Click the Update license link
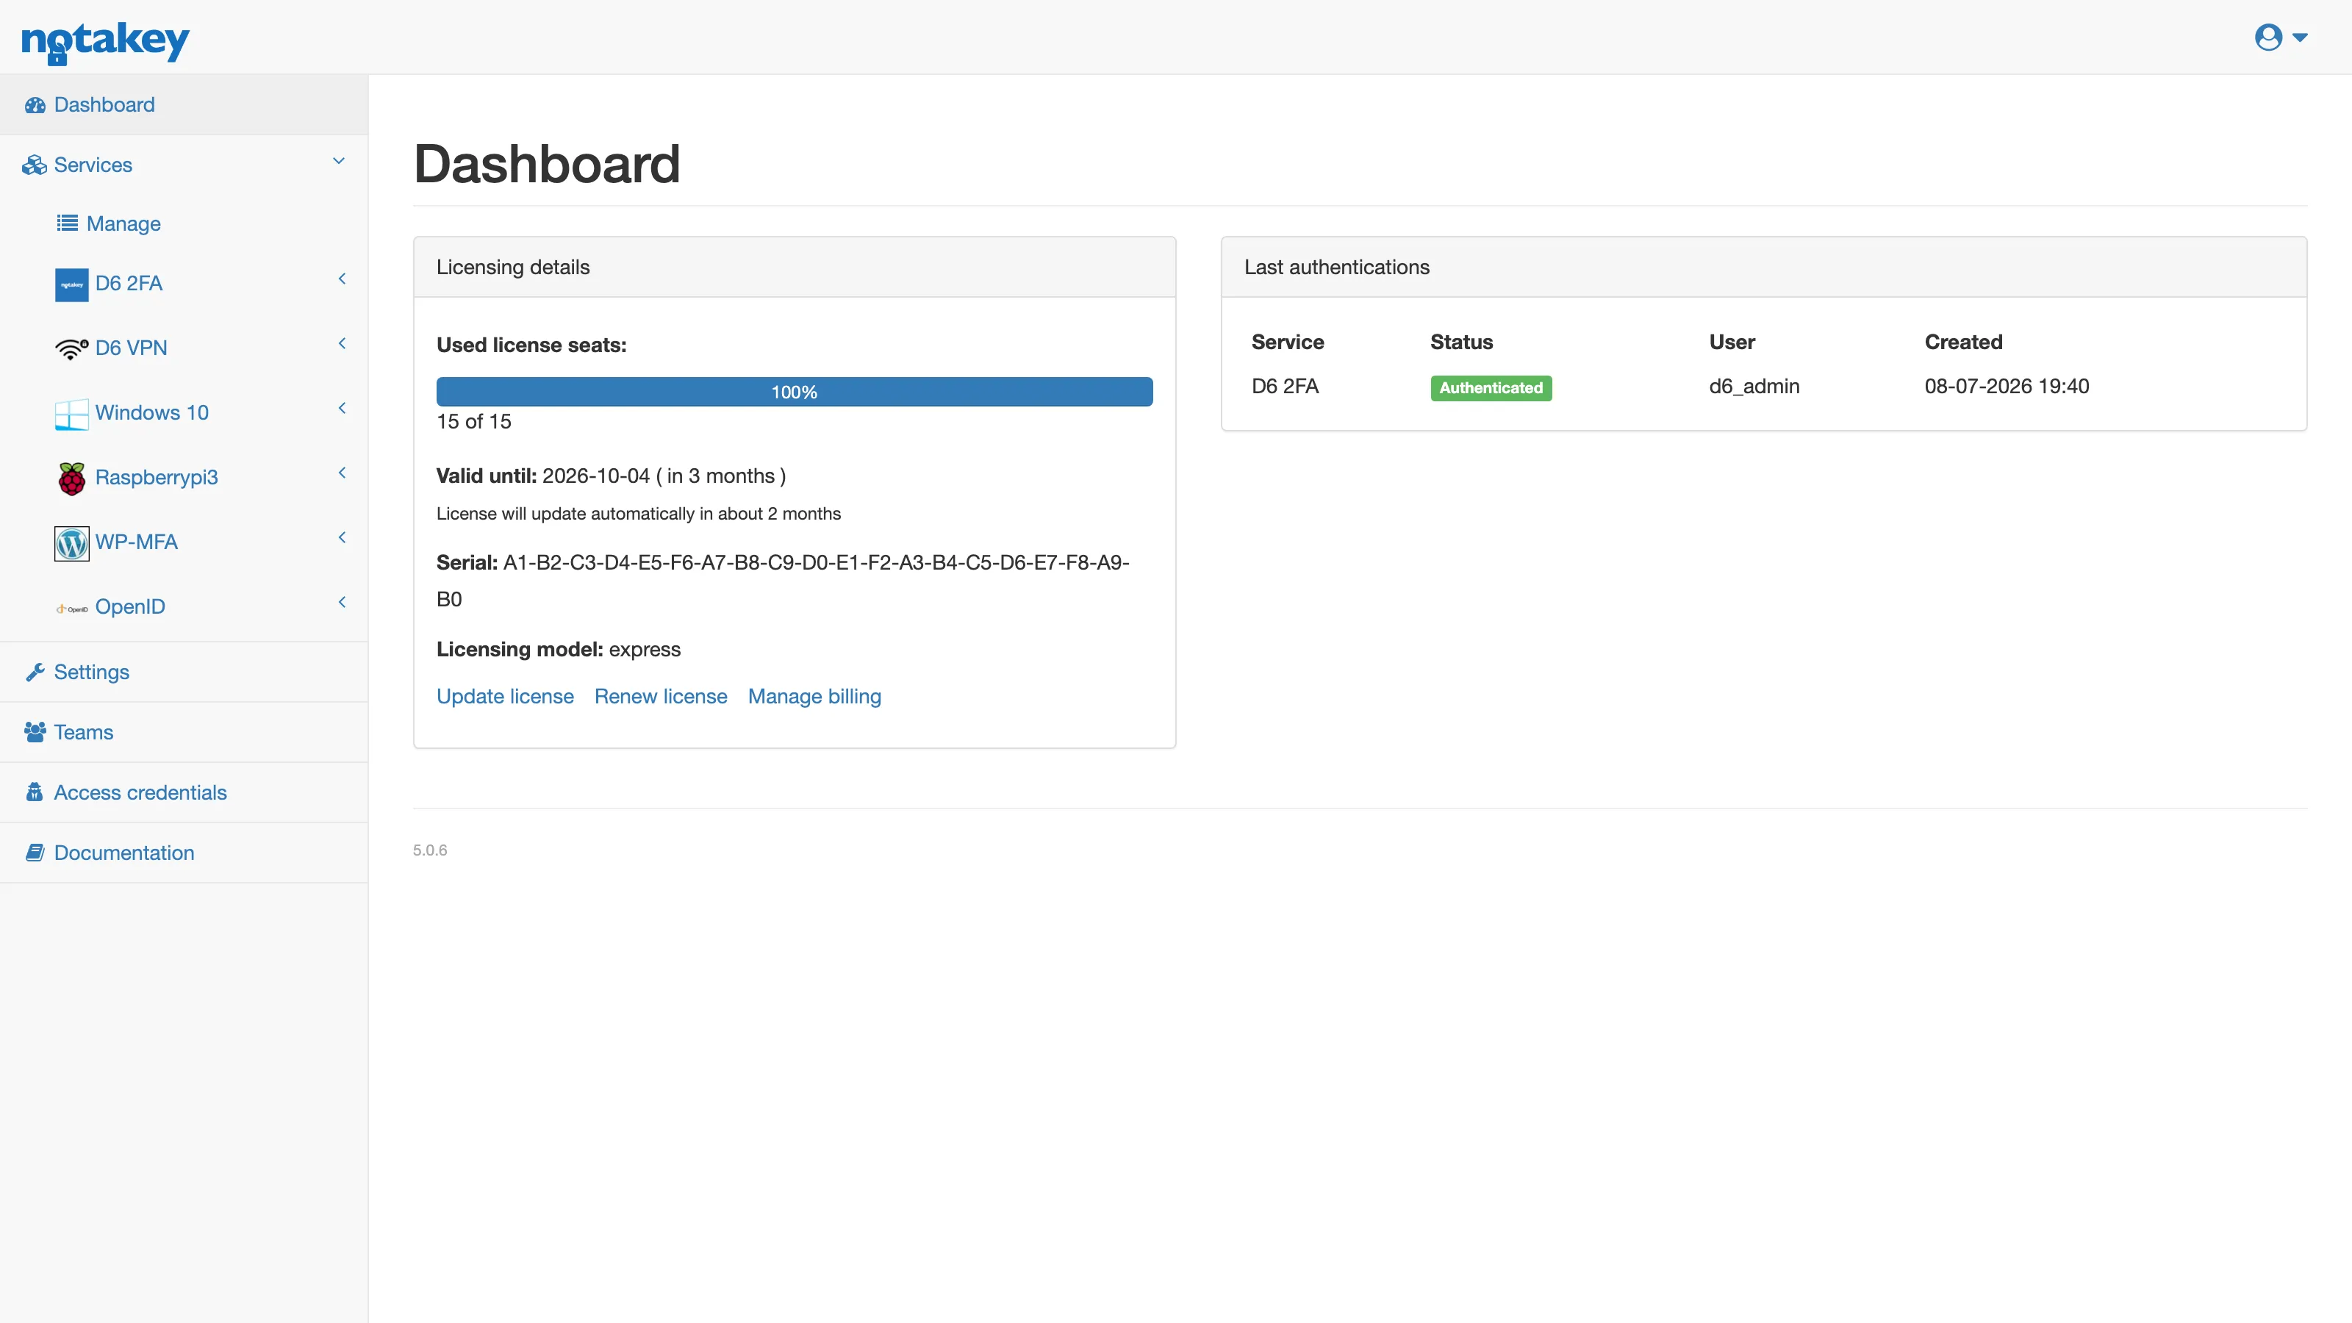 coord(505,697)
